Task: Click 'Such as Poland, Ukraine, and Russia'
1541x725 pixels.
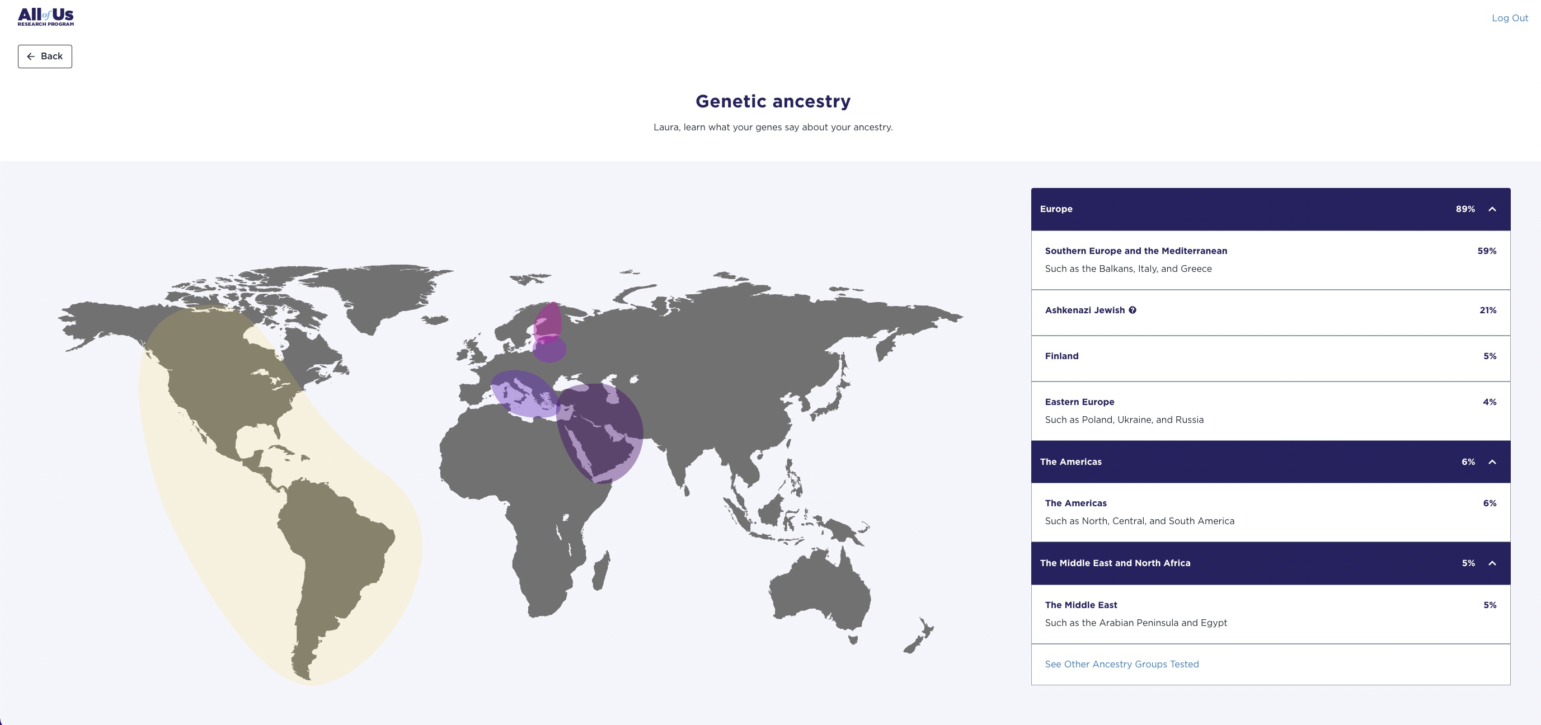Action: [1124, 420]
